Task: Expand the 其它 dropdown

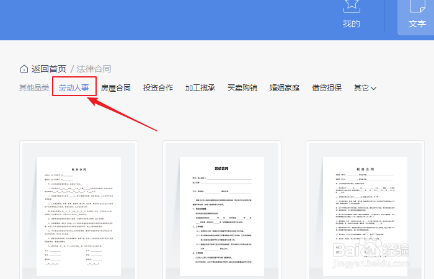Action: (365, 88)
